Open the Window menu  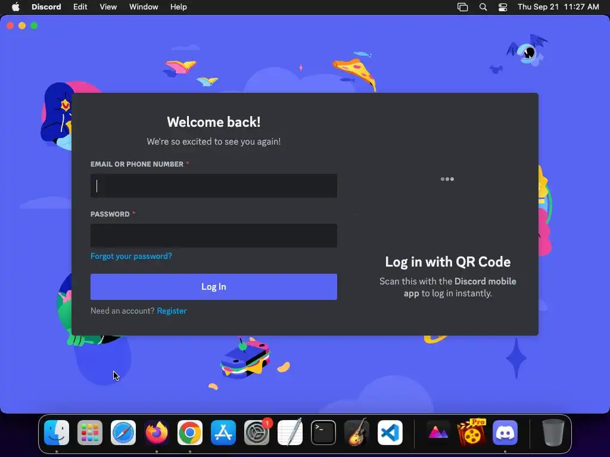144,7
